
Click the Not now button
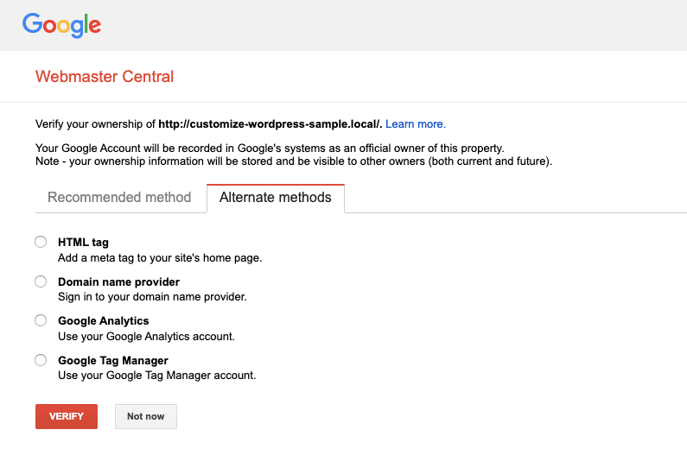click(146, 416)
